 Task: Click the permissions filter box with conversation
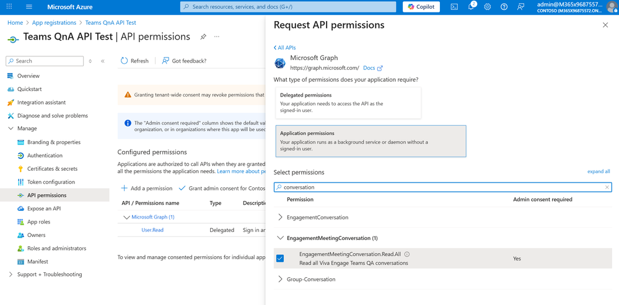[x=442, y=187]
